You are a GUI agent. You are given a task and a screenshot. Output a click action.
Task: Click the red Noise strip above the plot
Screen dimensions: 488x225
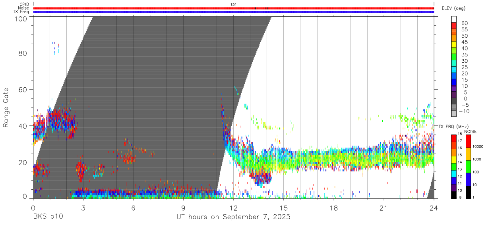pyautogui.click(x=233, y=8)
